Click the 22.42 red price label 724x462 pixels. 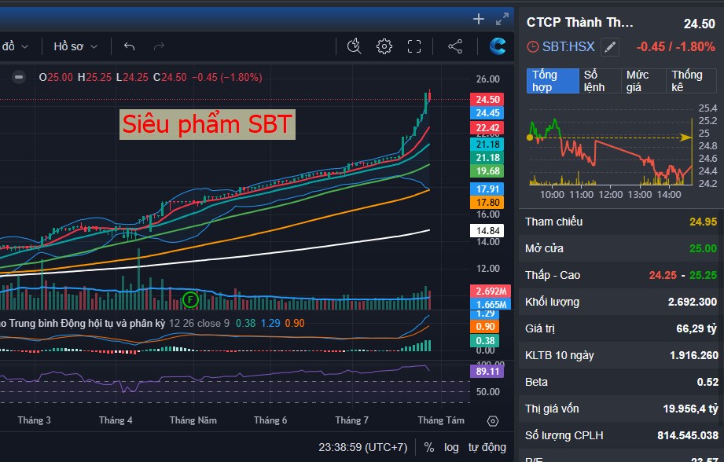(487, 128)
